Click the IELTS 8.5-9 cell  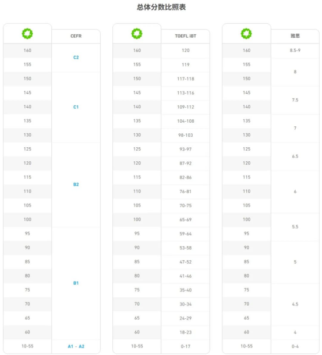coord(295,50)
